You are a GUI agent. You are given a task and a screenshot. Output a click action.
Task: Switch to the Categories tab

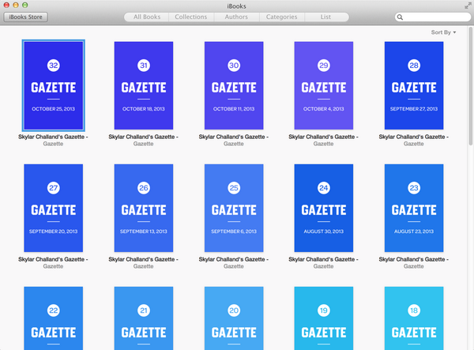pyautogui.click(x=282, y=17)
